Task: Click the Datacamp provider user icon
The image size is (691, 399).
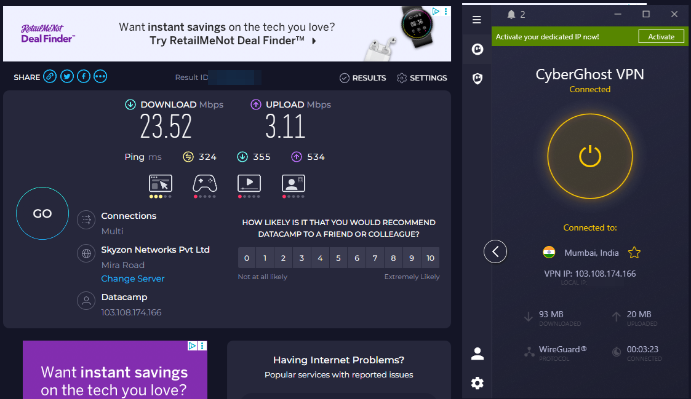Action: tap(86, 301)
